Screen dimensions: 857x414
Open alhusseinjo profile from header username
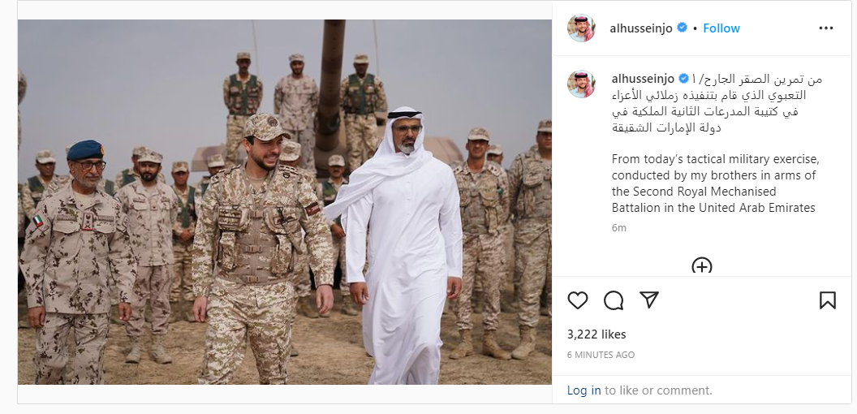tap(641, 28)
